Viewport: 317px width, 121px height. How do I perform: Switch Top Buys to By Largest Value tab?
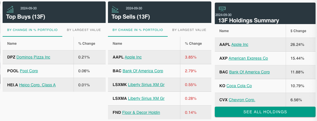(x=84, y=30)
